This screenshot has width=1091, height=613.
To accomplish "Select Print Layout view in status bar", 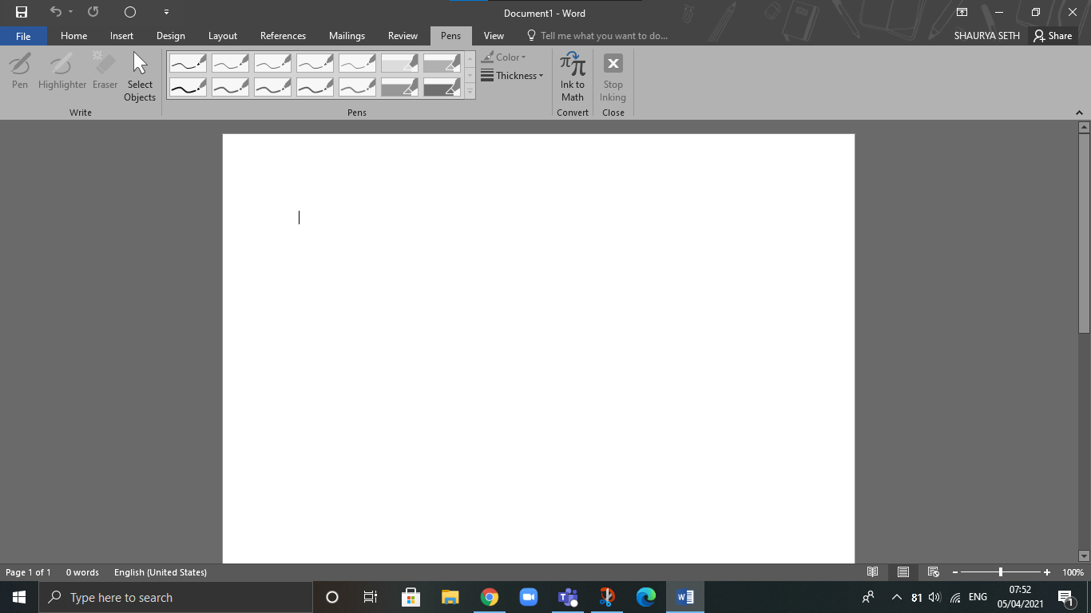I will click(x=903, y=572).
